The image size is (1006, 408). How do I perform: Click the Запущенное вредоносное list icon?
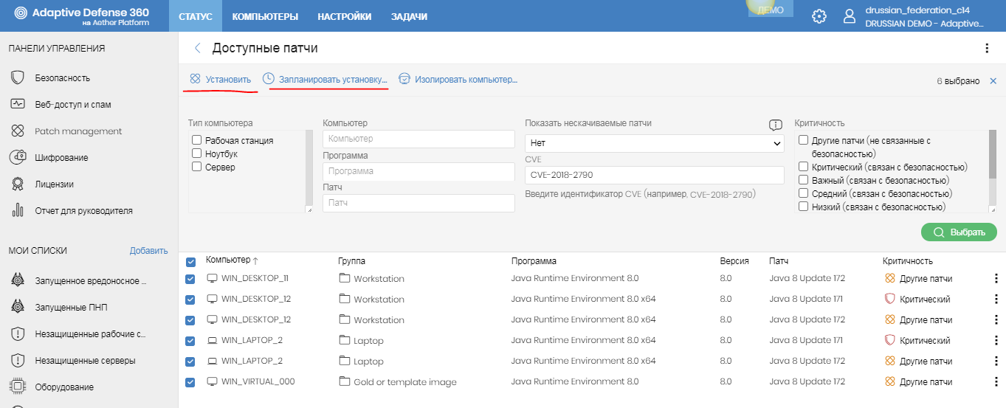[x=18, y=280]
